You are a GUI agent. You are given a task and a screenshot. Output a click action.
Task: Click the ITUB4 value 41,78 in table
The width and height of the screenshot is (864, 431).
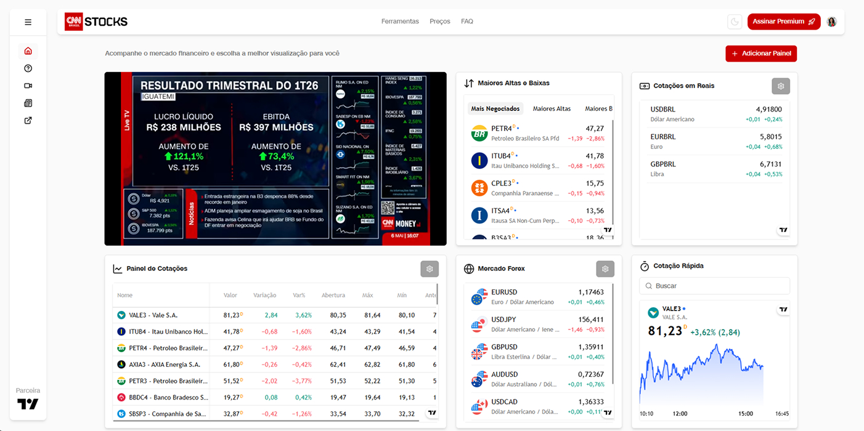coord(232,332)
